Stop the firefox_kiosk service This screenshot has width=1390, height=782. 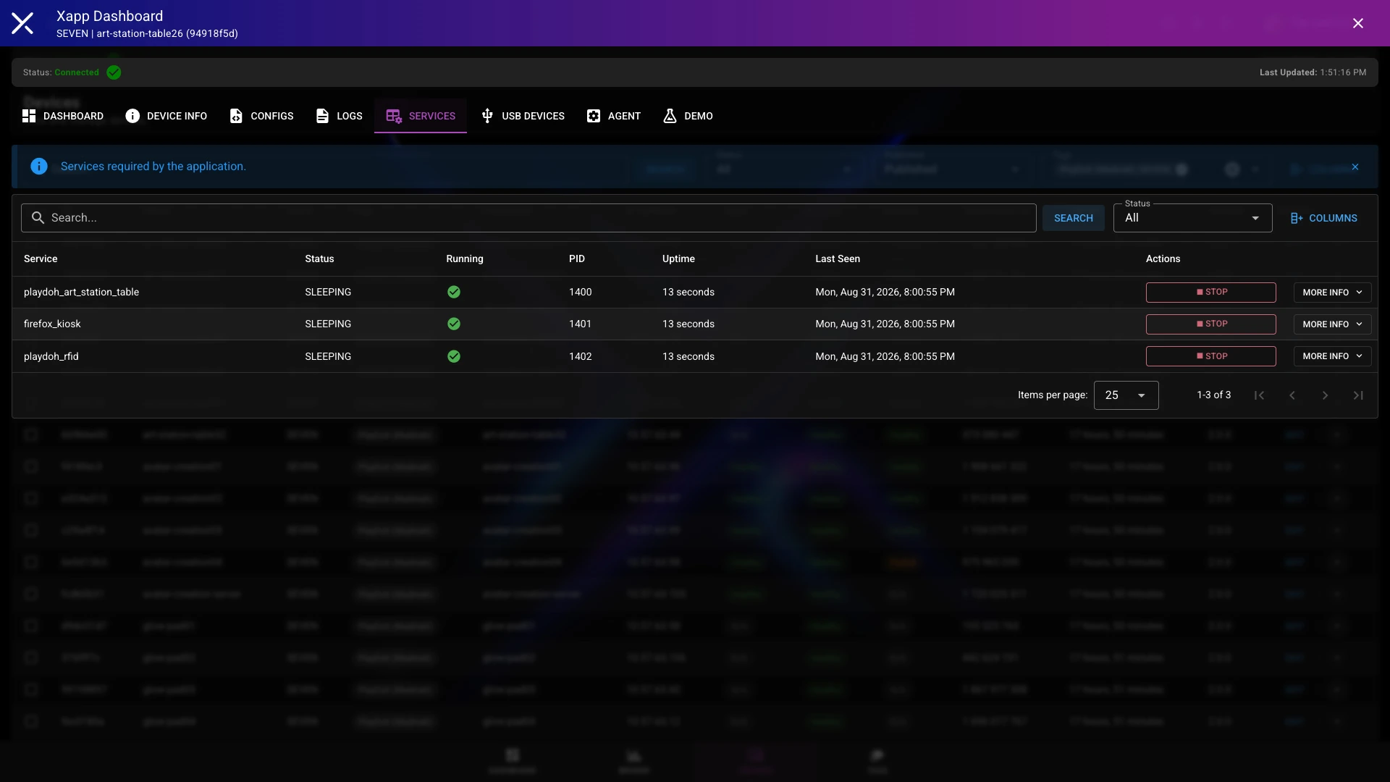[1210, 324]
